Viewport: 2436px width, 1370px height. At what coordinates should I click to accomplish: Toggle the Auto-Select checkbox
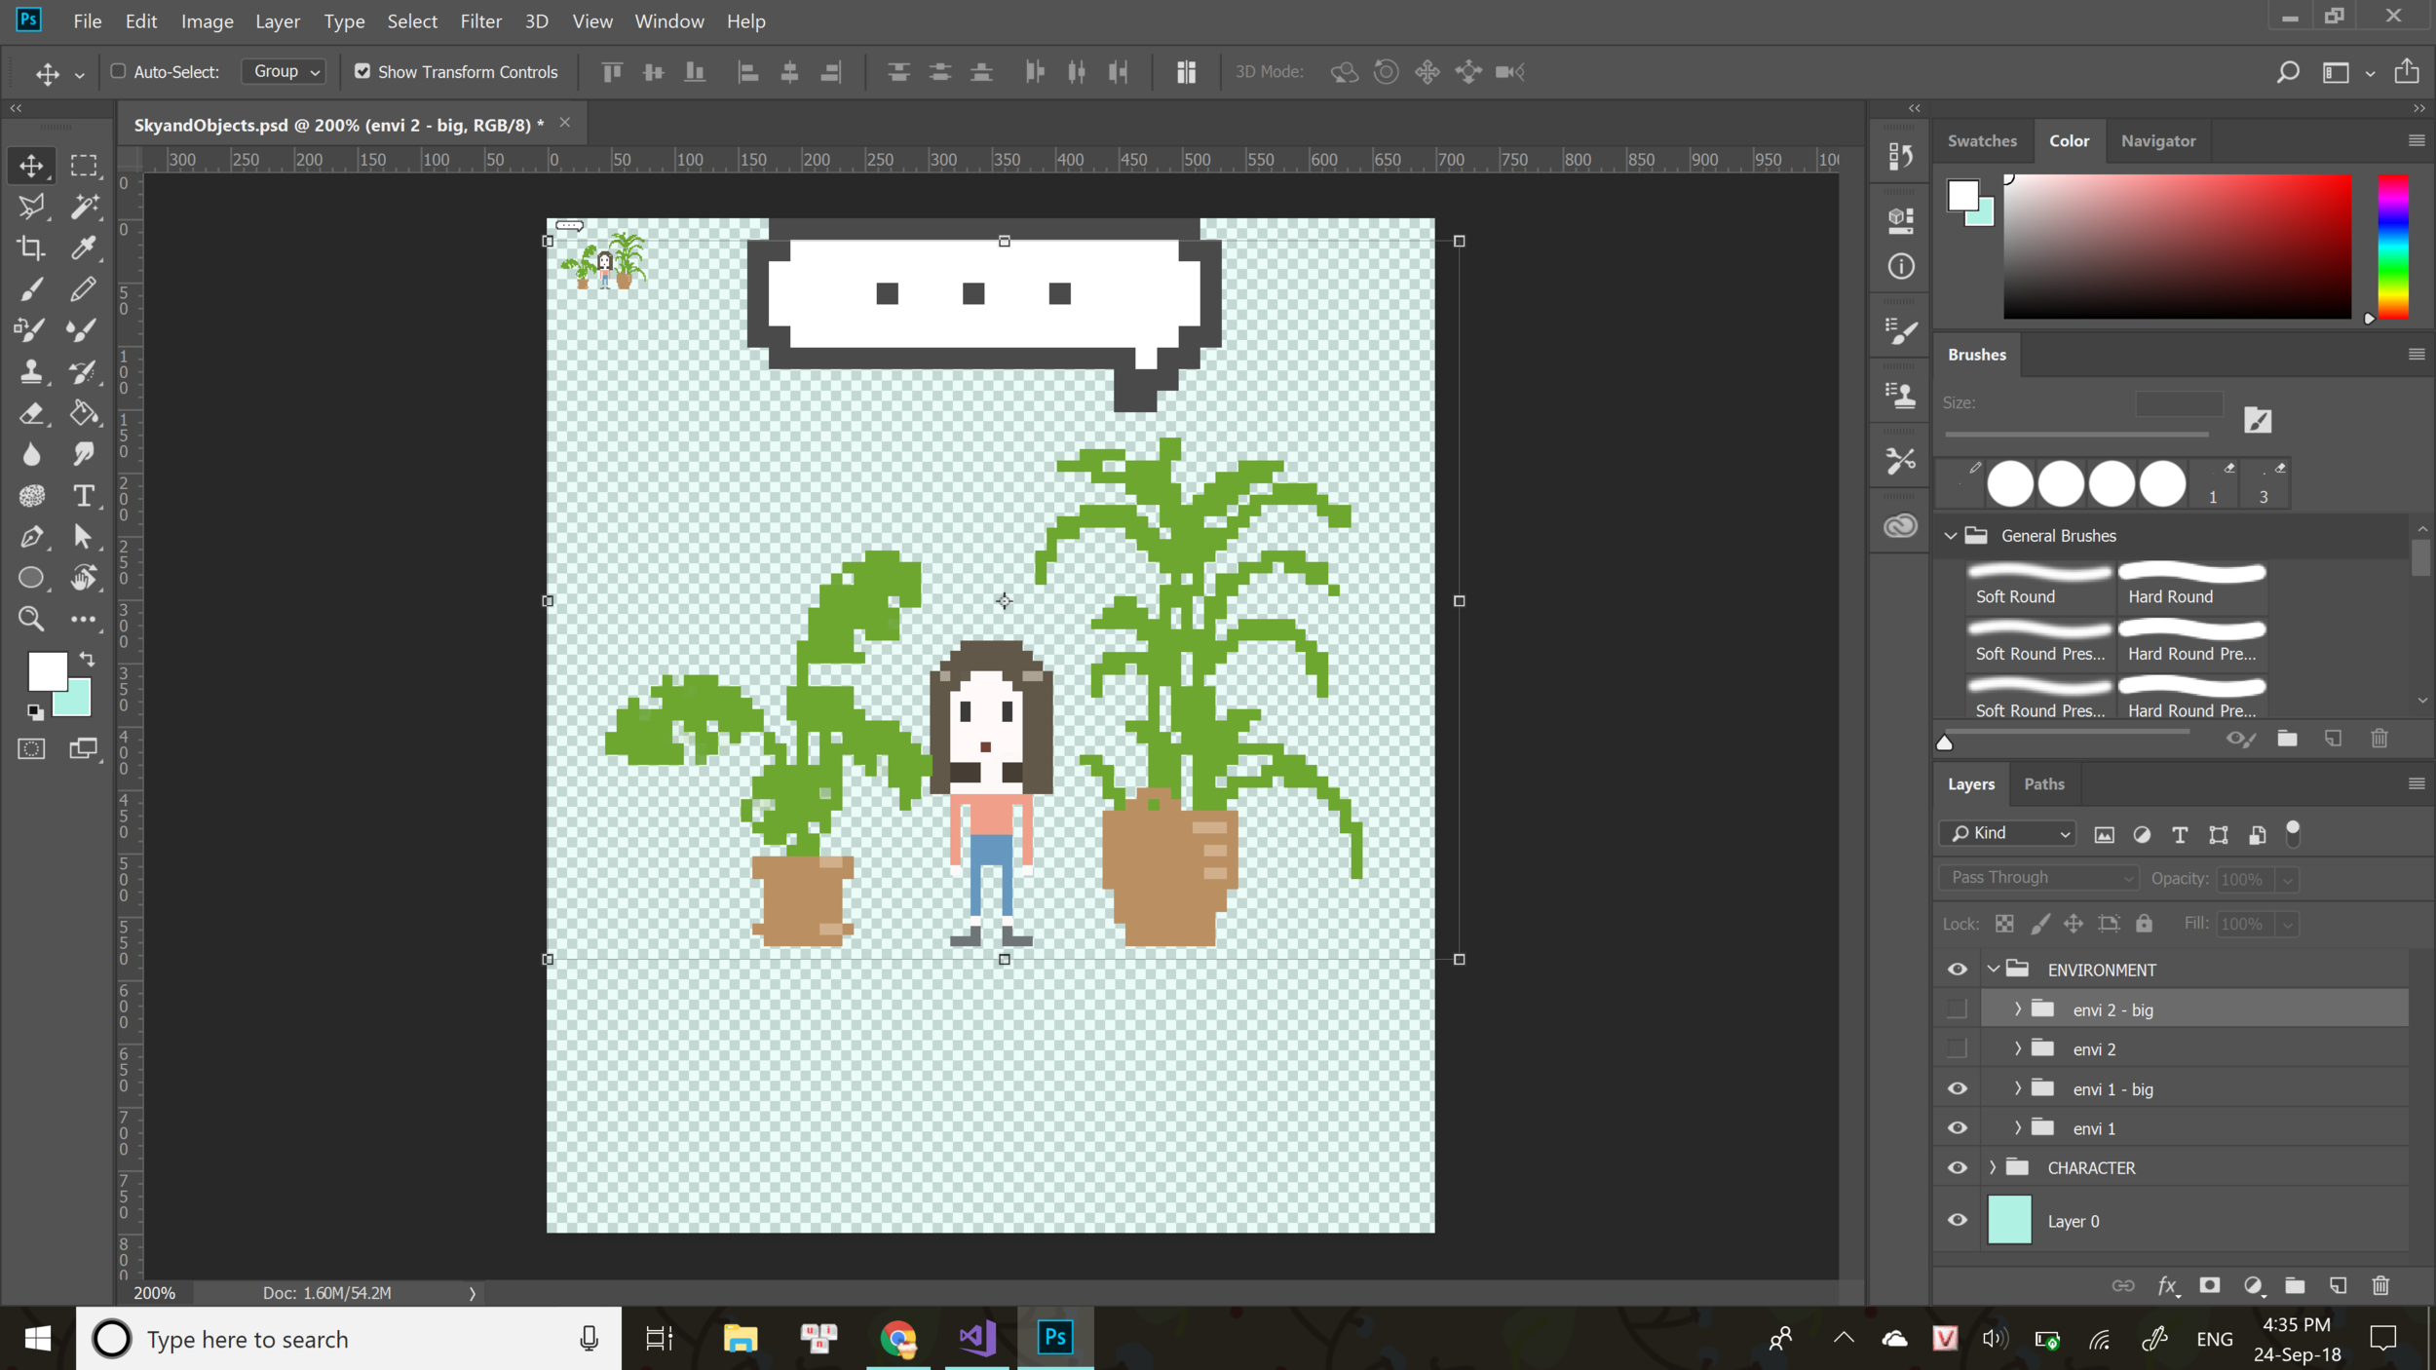119,70
